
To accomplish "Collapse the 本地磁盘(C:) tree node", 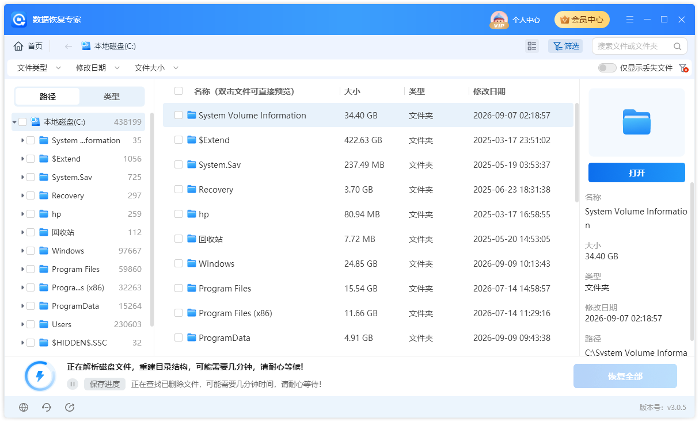I will pos(14,122).
